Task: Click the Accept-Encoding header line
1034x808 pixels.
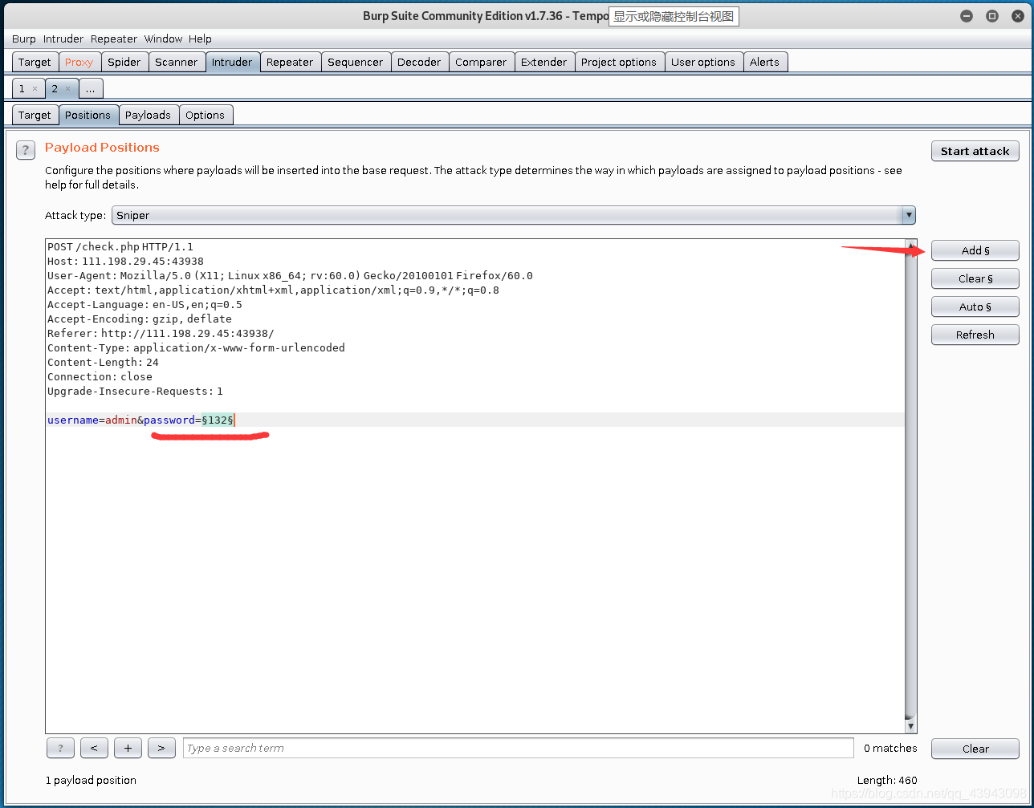Action: 140,319
